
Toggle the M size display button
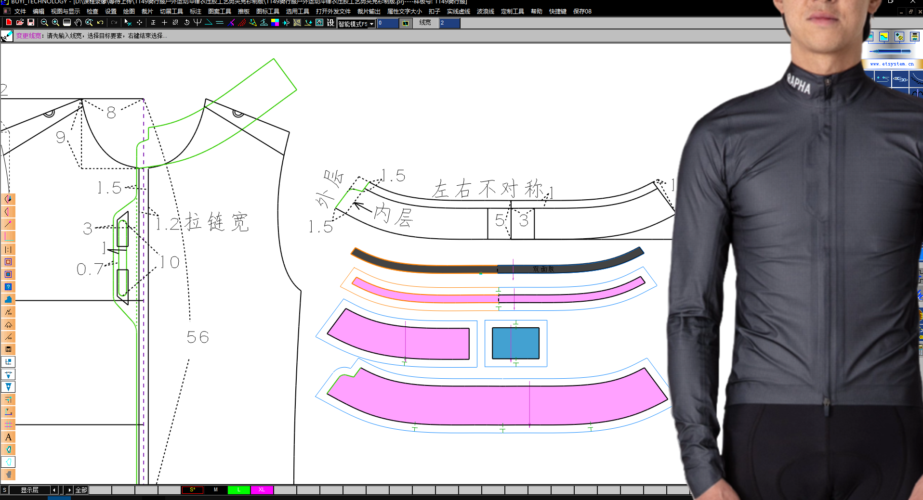(215, 490)
